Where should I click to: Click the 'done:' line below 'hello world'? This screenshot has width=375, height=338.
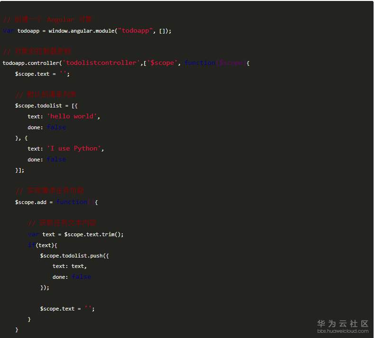coord(46,127)
